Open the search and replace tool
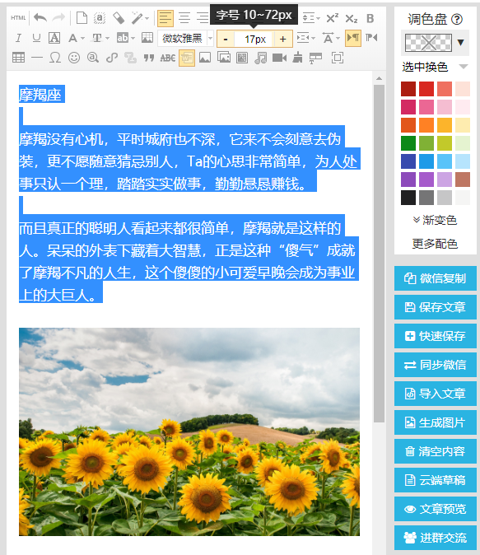Image resolution: width=480 pixels, height=555 pixels. tap(93, 58)
